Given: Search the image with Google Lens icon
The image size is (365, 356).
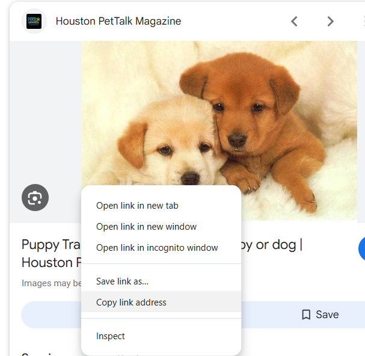Looking at the screenshot, I should click(35, 197).
